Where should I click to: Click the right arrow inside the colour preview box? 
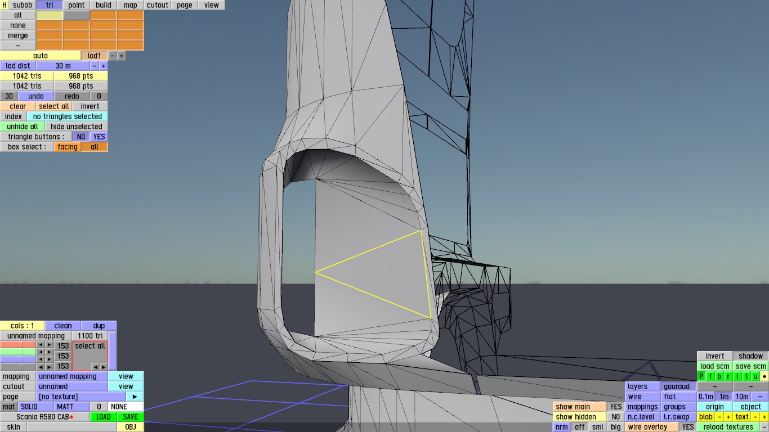[x=103, y=367]
